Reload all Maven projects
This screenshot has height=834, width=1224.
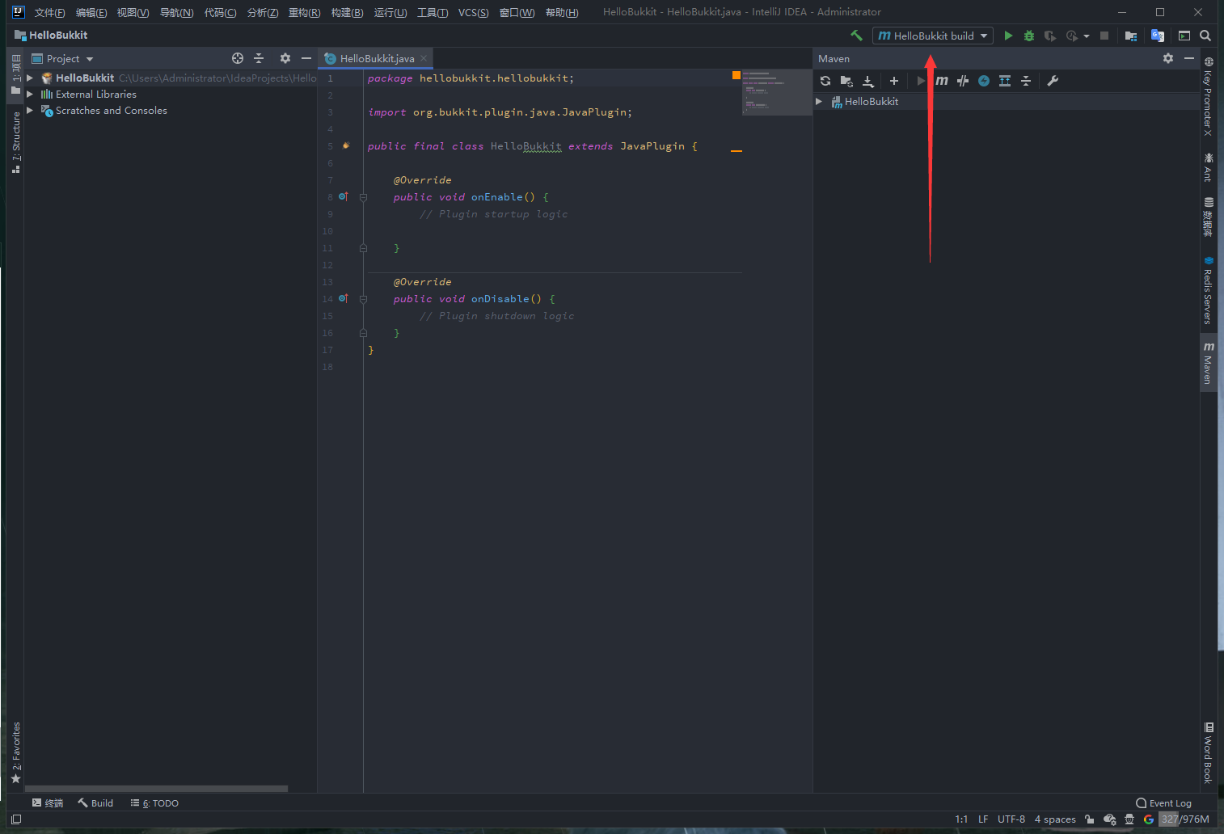click(825, 81)
